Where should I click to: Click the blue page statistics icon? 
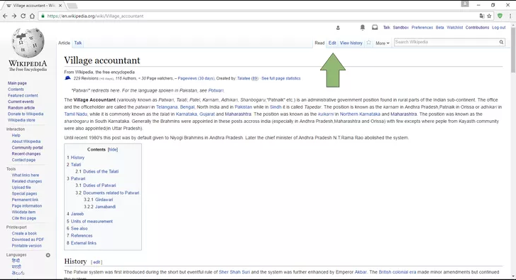(67, 78)
